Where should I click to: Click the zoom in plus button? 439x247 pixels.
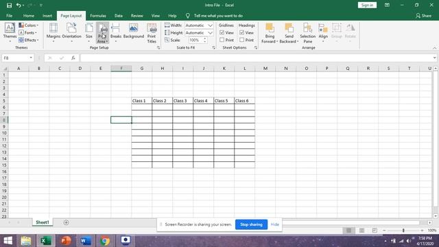point(423,231)
